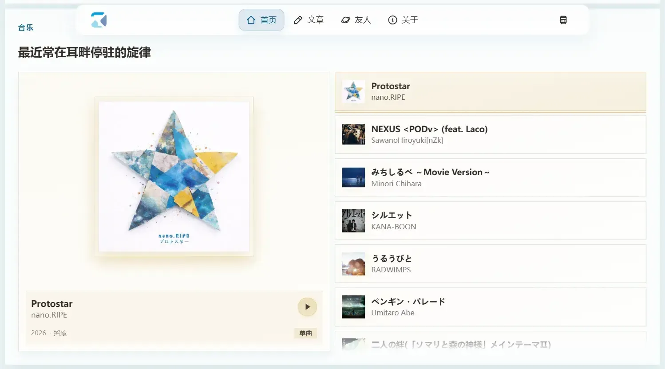
Task: Select ペンギン・パレード by Umitaro Abe
Action: click(x=491, y=306)
